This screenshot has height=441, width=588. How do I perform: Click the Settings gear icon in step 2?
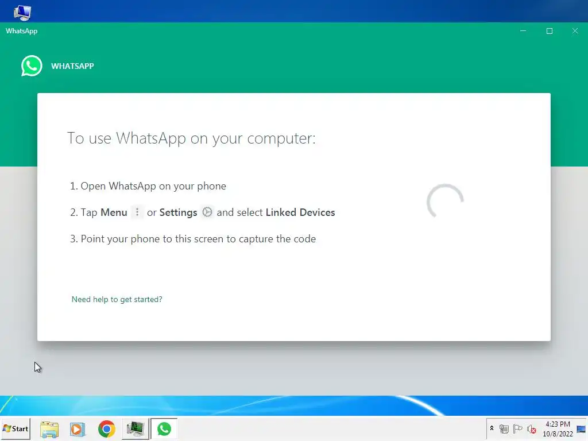[207, 212]
